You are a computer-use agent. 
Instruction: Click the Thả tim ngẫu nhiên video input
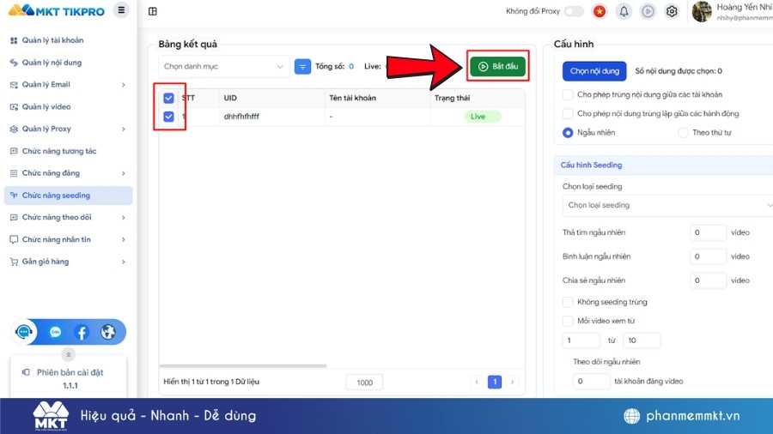point(708,232)
